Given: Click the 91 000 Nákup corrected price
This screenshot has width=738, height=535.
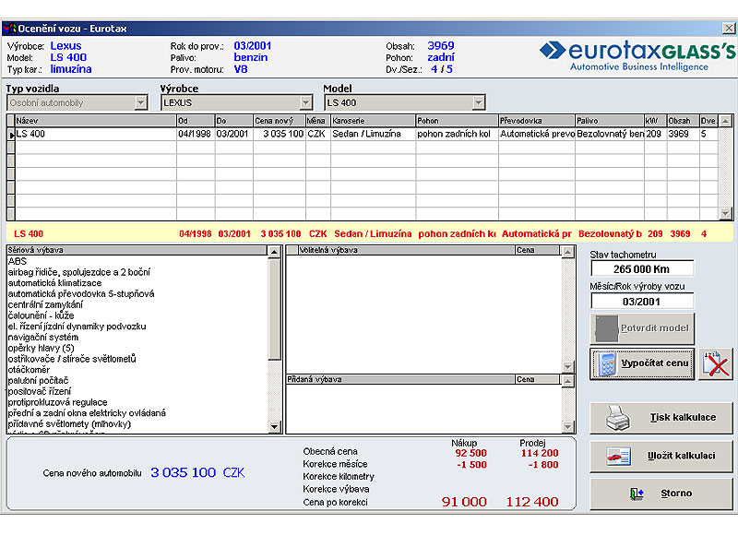Looking at the screenshot, I should pos(464,502).
